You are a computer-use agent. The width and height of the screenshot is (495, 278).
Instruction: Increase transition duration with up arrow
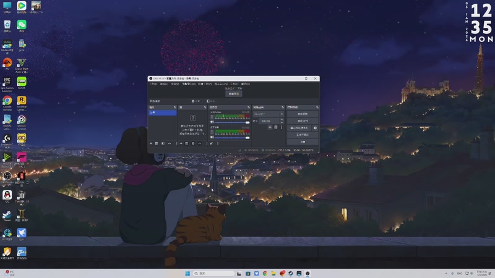(x=282, y=119)
